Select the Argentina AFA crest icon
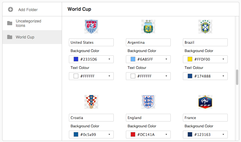The width and height of the screenshot is (241, 142). click(148, 26)
